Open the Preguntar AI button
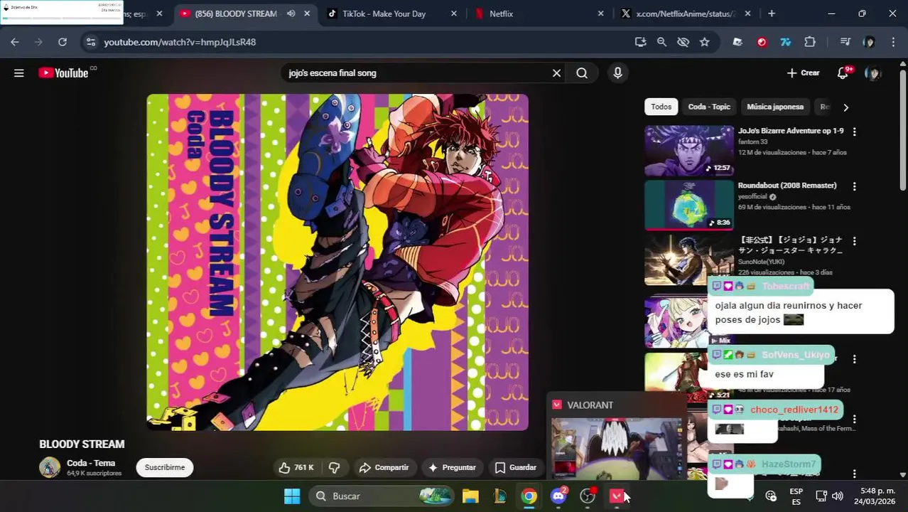This screenshot has height=512, width=908. 452,467
